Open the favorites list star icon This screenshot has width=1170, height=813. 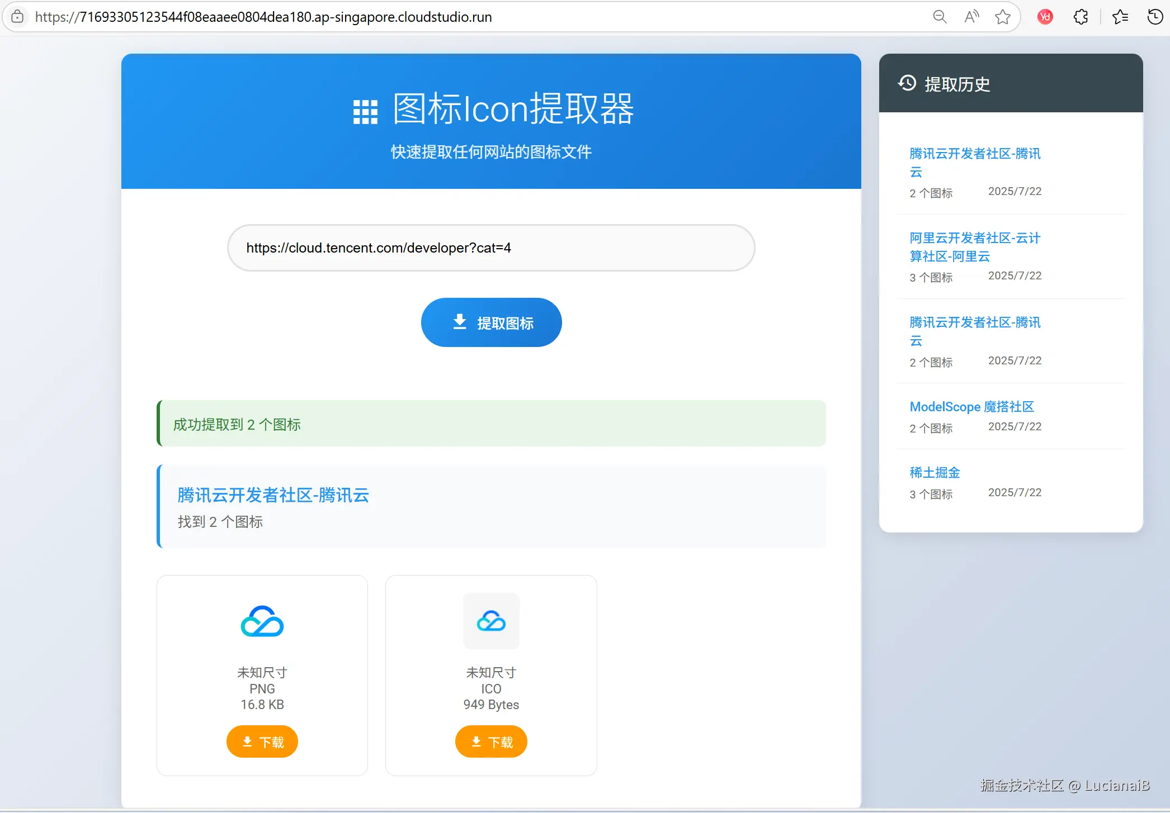point(1120,17)
